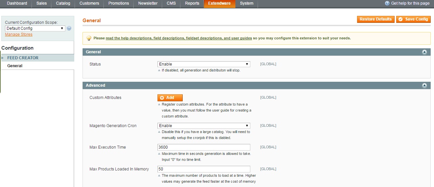Collapse the Advanced section arrow icon
Screen dimensions: 434x187
[x=424, y=85]
